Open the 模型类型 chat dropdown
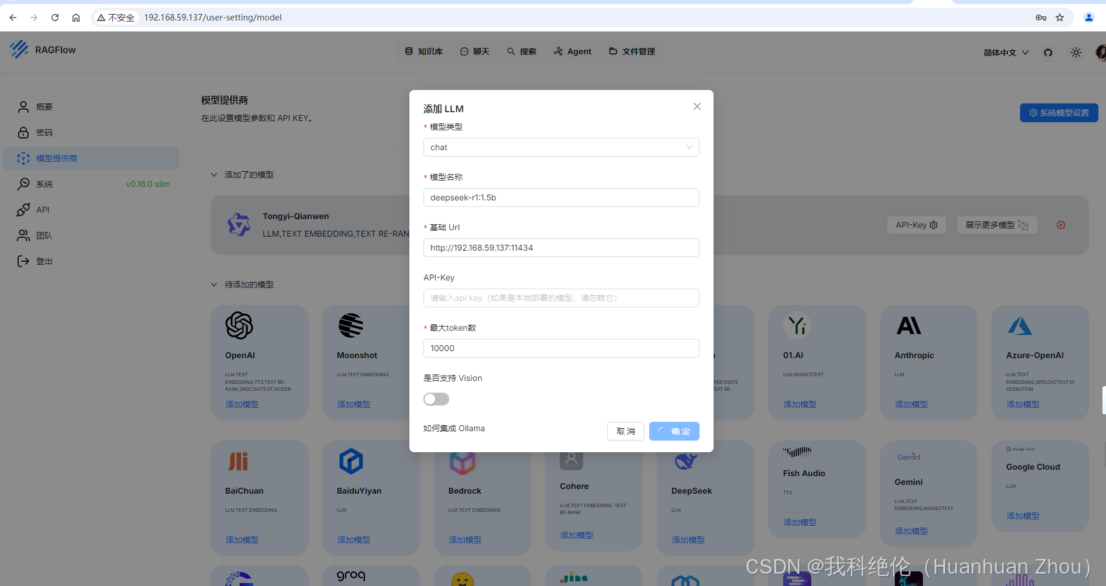This screenshot has height=586, width=1106. [x=561, y=147]
